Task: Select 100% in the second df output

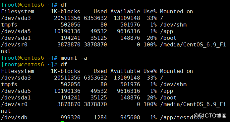Action: pos(150,104)
